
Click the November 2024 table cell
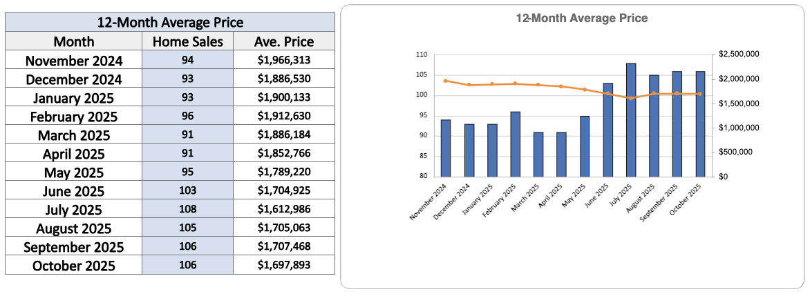(x=73, y=61)
